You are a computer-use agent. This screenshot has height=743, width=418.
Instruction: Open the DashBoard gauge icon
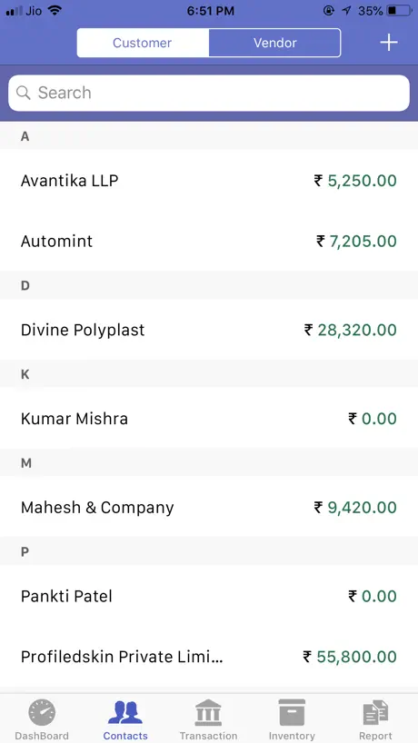click(x=42, y=713)
